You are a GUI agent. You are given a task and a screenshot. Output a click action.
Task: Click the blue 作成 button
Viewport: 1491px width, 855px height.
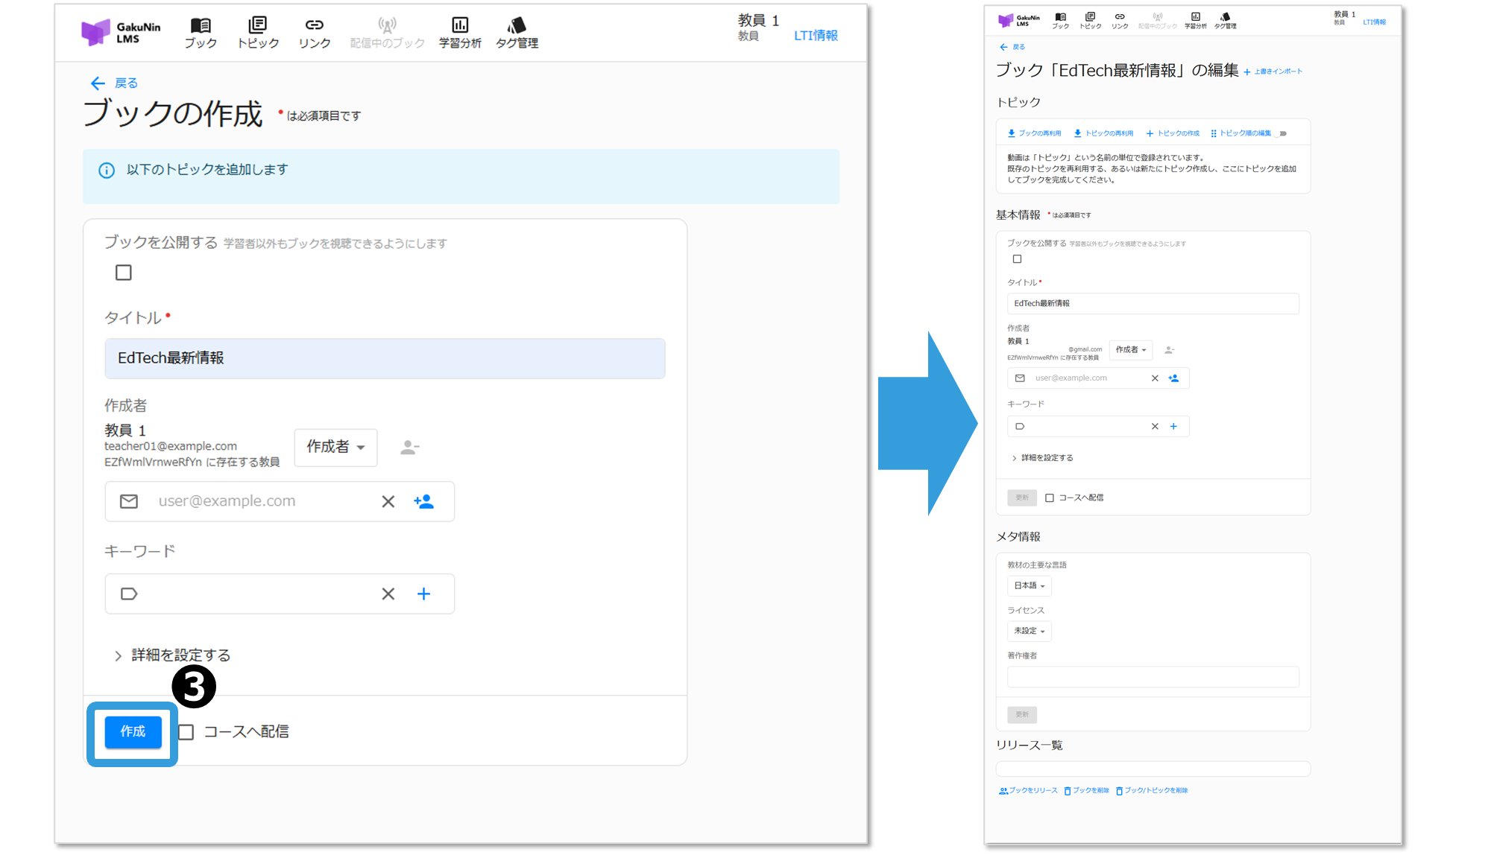pos(133,732)
